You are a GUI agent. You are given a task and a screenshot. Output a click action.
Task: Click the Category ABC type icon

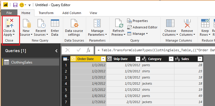coord(144,59)
